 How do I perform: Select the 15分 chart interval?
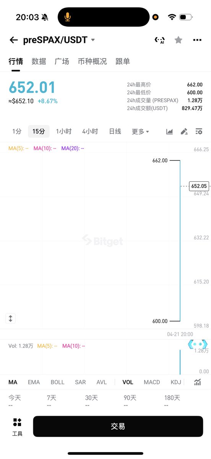click(x=39, y=132)
